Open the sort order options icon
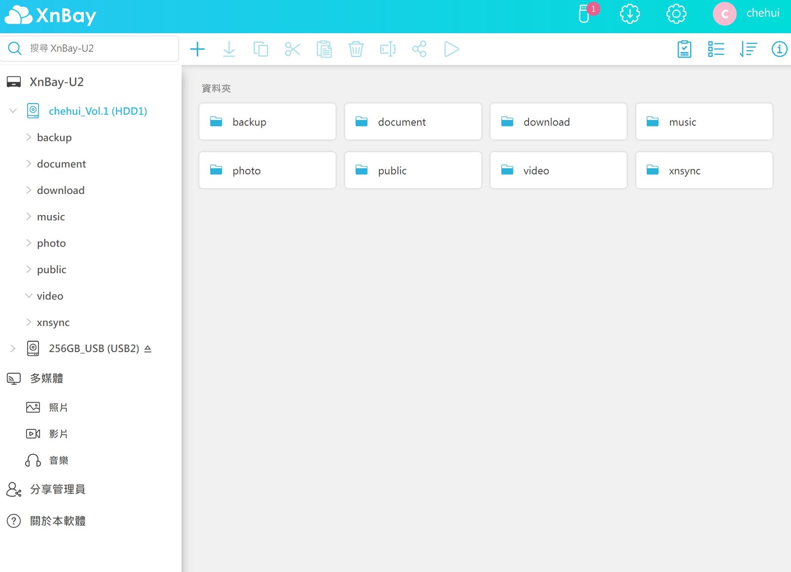791x572 pixels. click(x=747, y=49)
